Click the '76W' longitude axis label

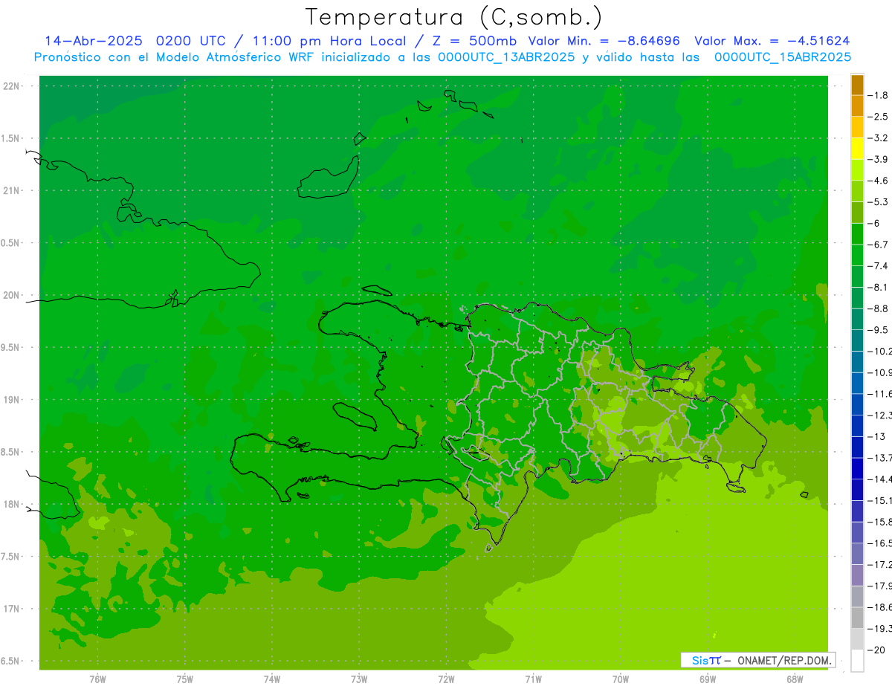(x=97, y=679)
